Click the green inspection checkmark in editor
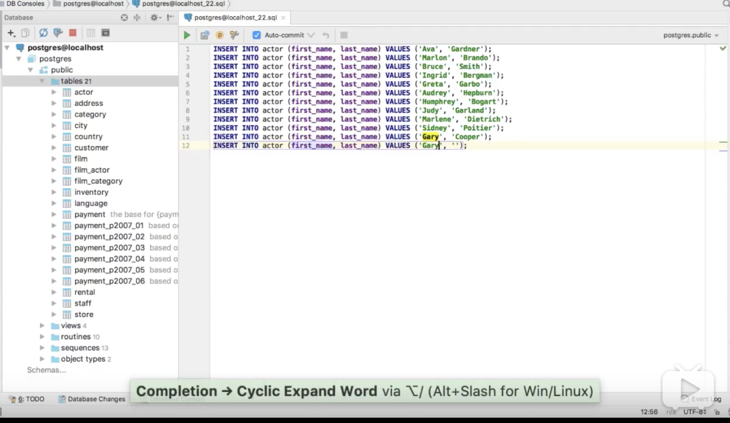This screenshot has width=730, height=423. (723, 49)
